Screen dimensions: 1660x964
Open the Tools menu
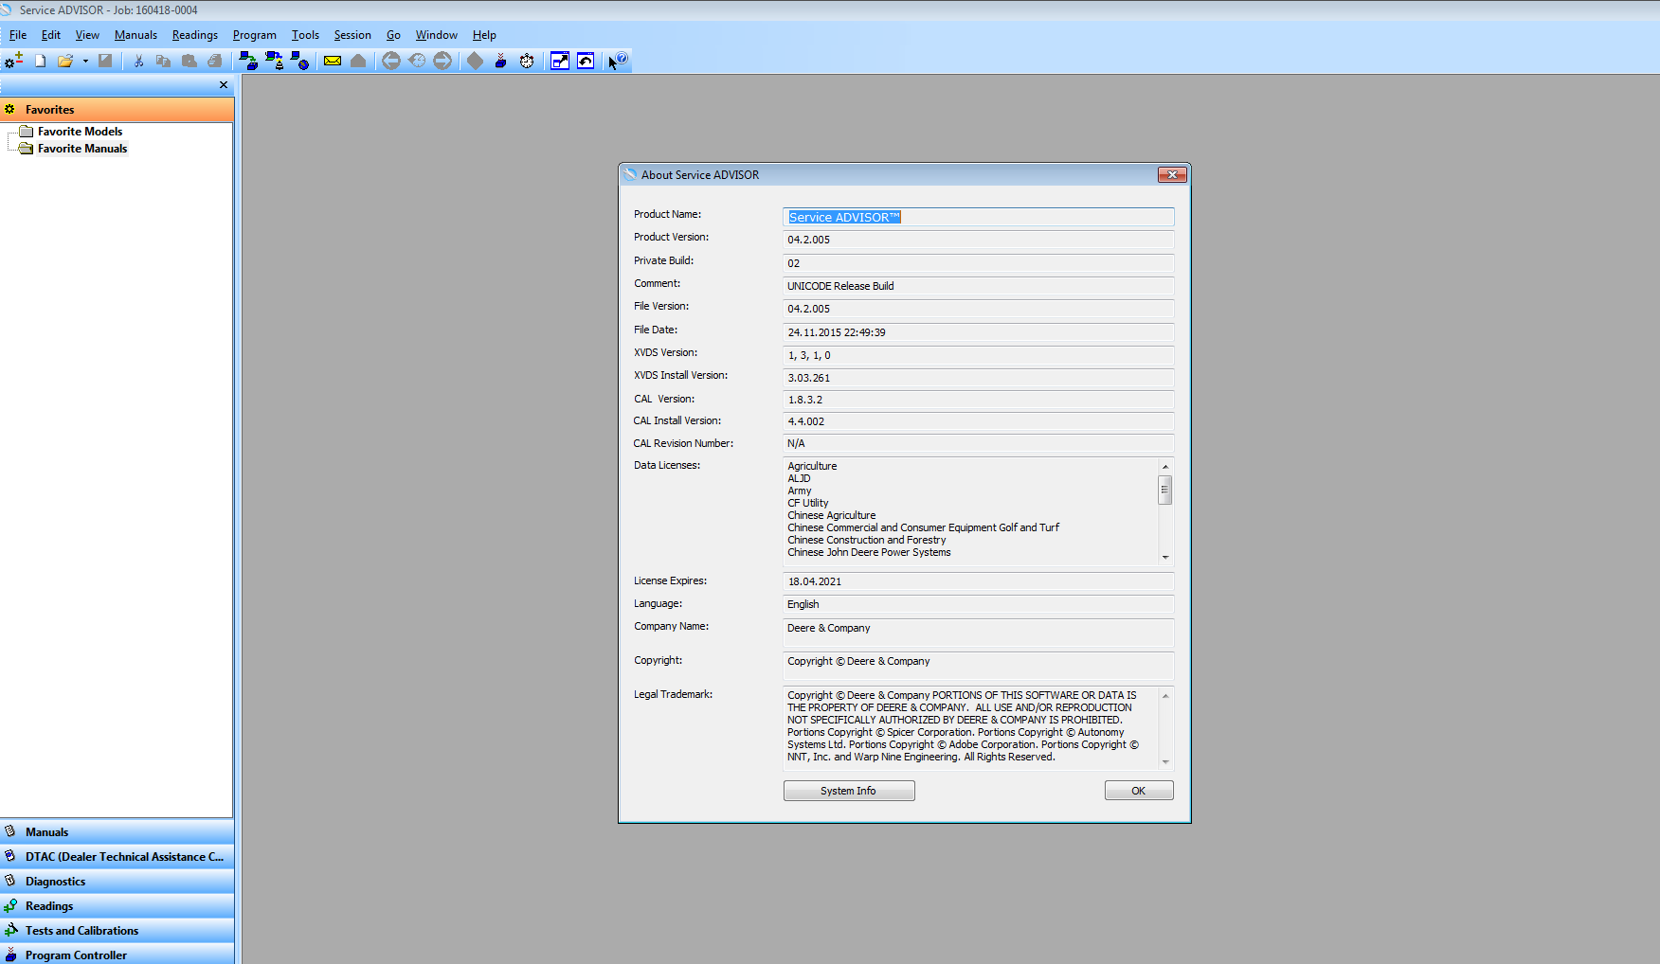(305, 35)
